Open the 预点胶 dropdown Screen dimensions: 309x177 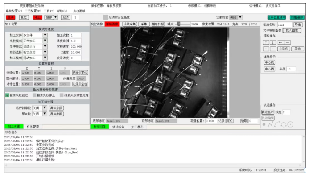tap(45, 114)
